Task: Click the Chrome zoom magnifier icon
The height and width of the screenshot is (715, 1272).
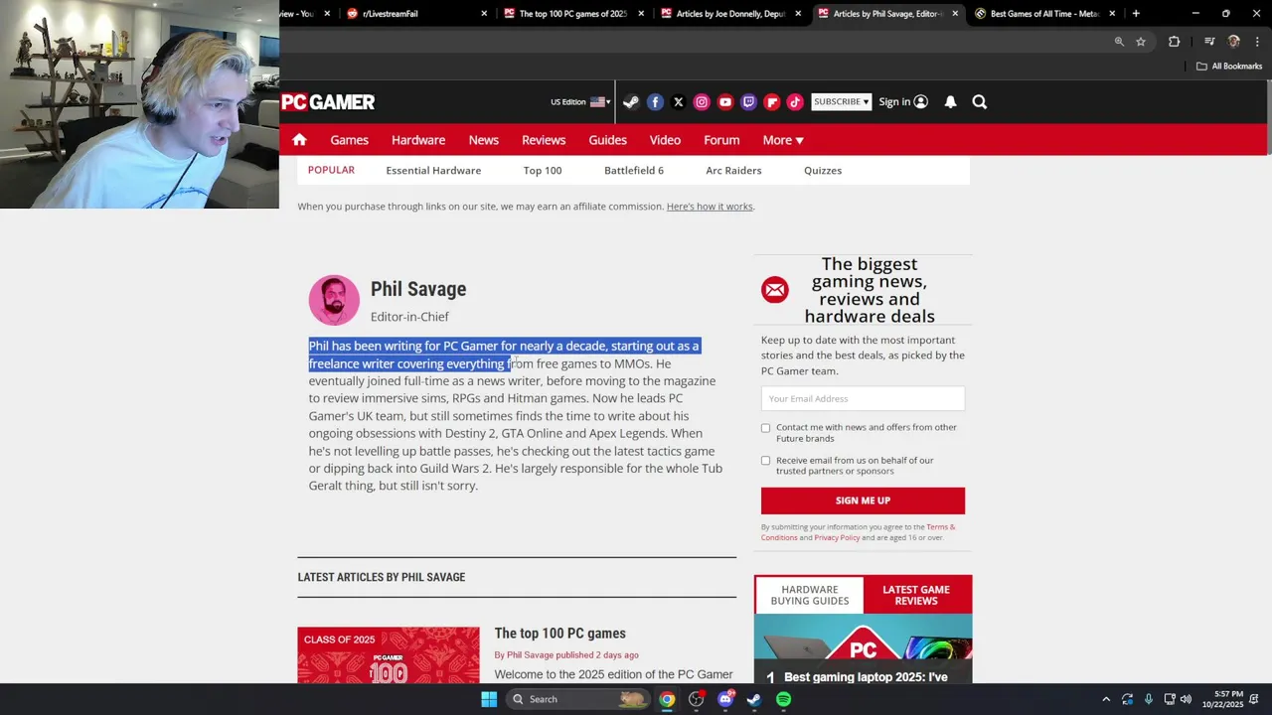Action: click(1119, 42)
